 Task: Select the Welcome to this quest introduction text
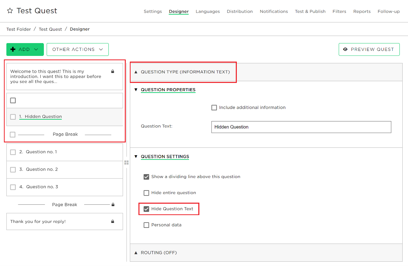coord(56,76)
